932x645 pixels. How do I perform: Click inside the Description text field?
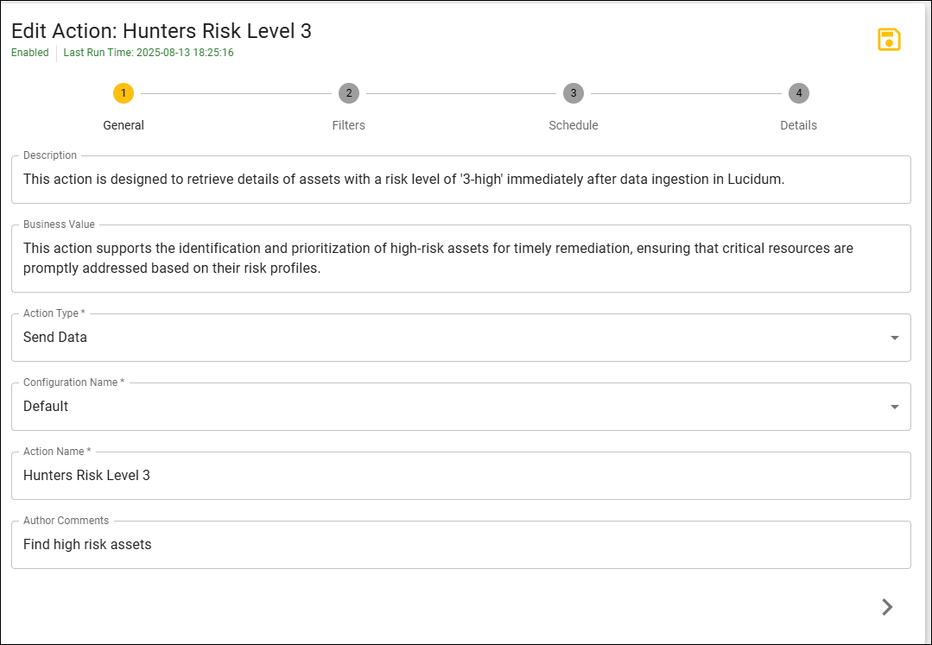(461, 180)
